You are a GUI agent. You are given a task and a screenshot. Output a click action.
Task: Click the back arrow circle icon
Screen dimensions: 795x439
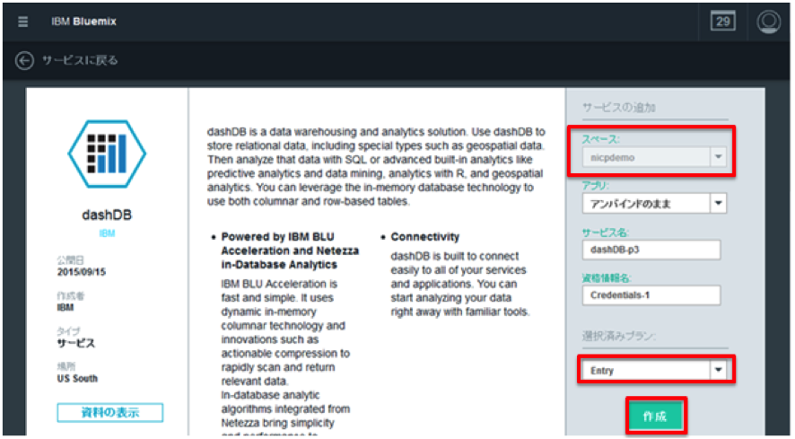click(24, 60)
